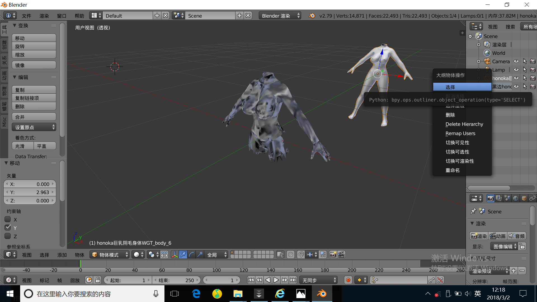537x302 pixels.
Task: Choose Delete Hierarchy from context menu
Action: coord(464,124)
